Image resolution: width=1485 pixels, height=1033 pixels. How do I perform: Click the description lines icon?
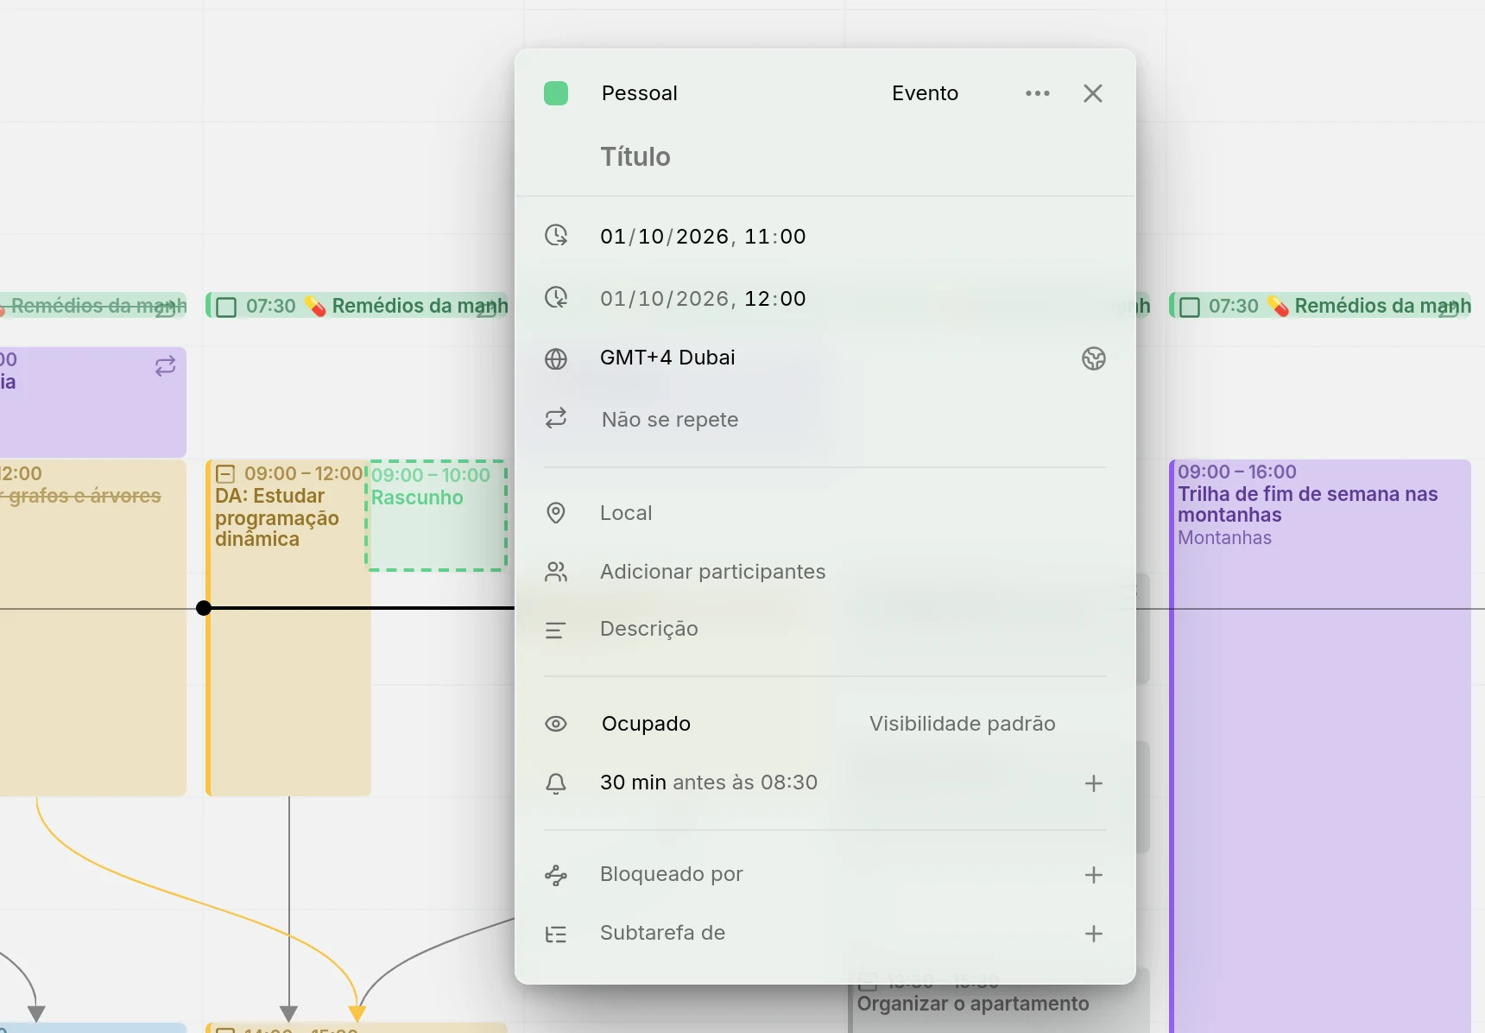click(x=556, y=631)
